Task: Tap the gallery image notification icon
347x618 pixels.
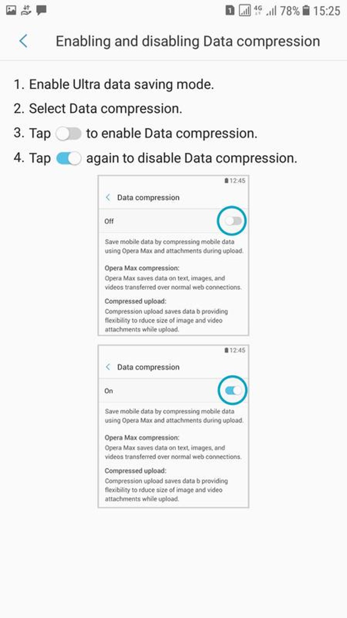Action: (11, 10)
